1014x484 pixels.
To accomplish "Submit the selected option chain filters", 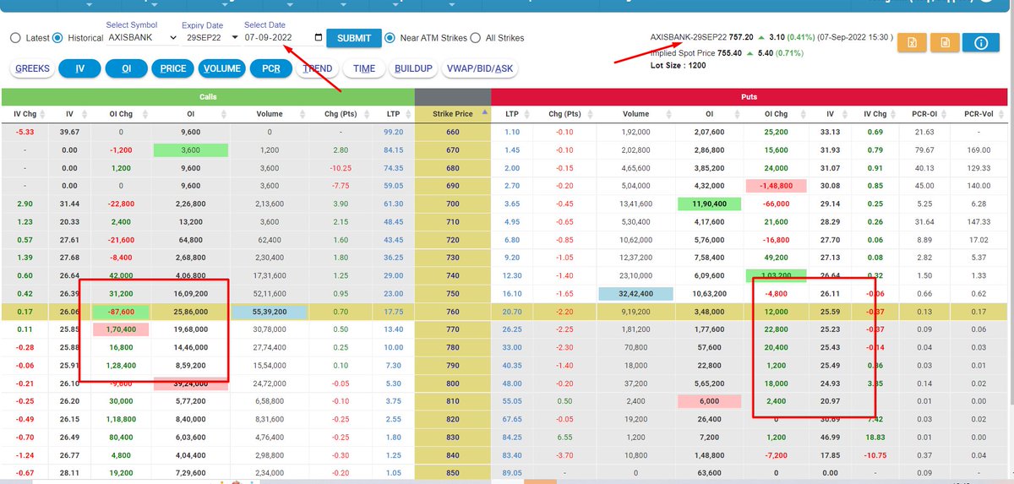I will coord(354,38).
